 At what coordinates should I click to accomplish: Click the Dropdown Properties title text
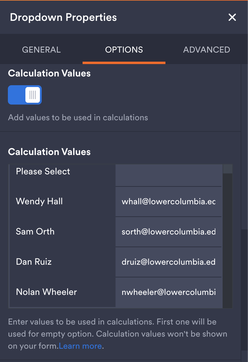tap(63, 17)
